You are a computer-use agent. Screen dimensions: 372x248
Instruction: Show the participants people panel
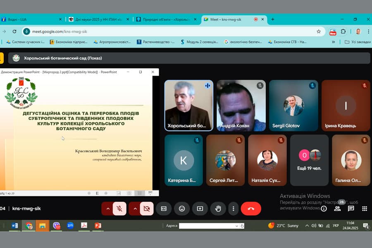pyautogui.click(x=337, y=209)
